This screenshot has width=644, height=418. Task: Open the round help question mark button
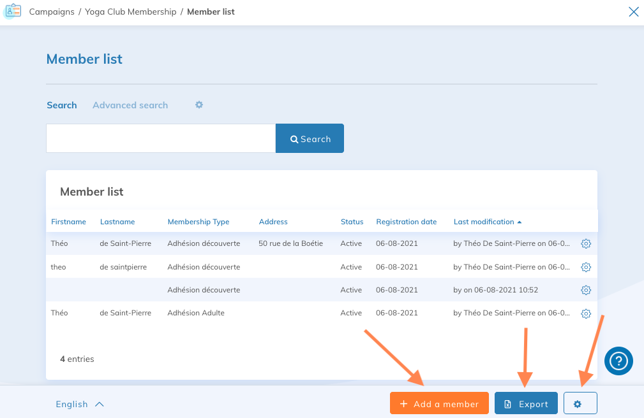point(618,361)
